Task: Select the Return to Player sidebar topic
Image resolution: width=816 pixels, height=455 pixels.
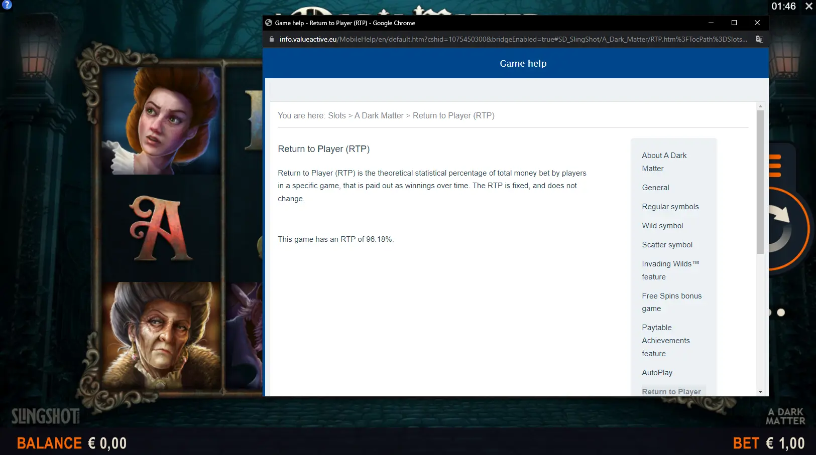Action: click(671, 391)
